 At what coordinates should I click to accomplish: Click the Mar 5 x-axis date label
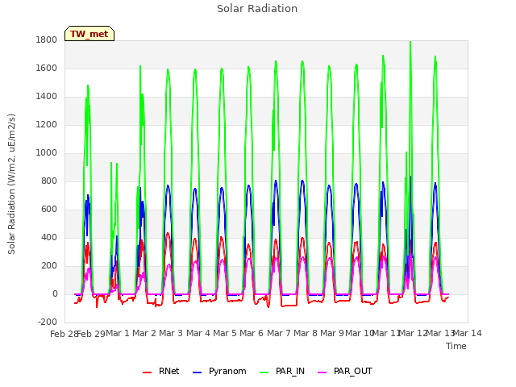pyautogui.click(x=225, y=333)
